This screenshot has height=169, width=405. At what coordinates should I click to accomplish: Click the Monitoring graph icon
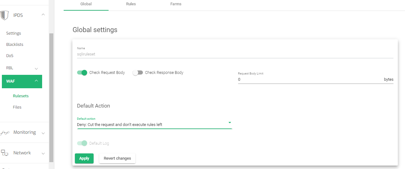pos(5,133)
